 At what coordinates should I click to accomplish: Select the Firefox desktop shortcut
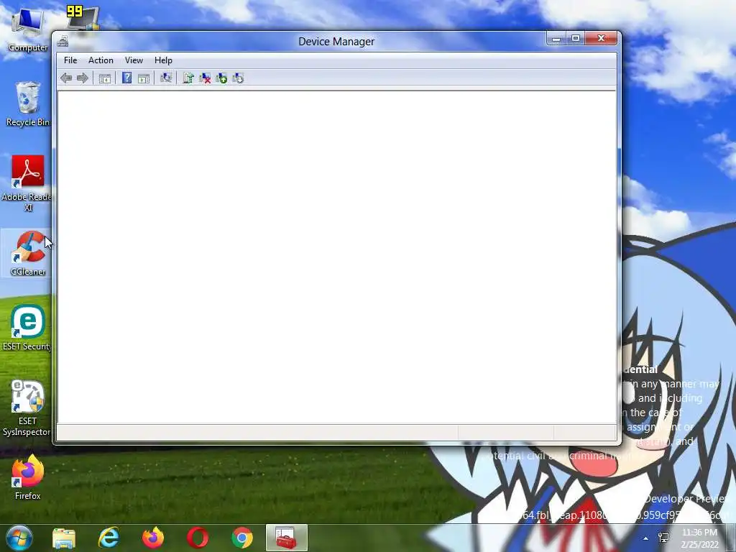coord(28,477)
